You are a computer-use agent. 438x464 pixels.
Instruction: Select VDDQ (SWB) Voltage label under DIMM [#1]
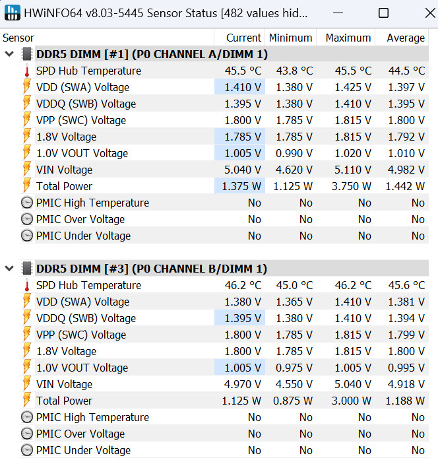click(86, 104)
